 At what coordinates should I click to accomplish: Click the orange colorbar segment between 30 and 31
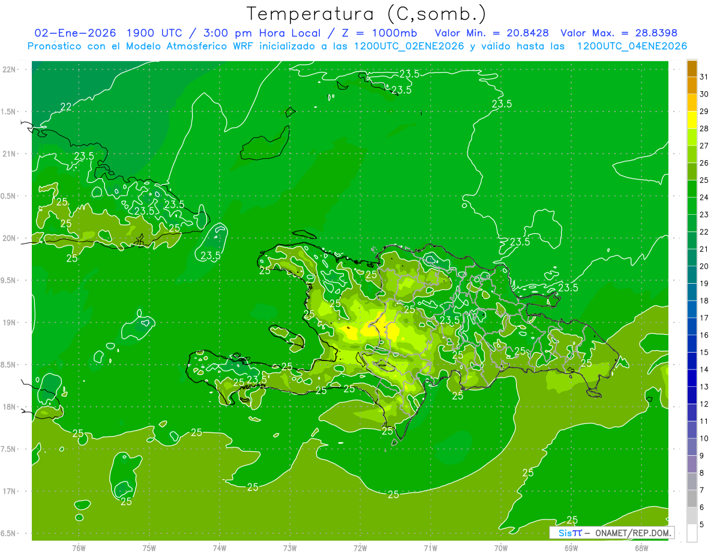click(x=692, y=86)
